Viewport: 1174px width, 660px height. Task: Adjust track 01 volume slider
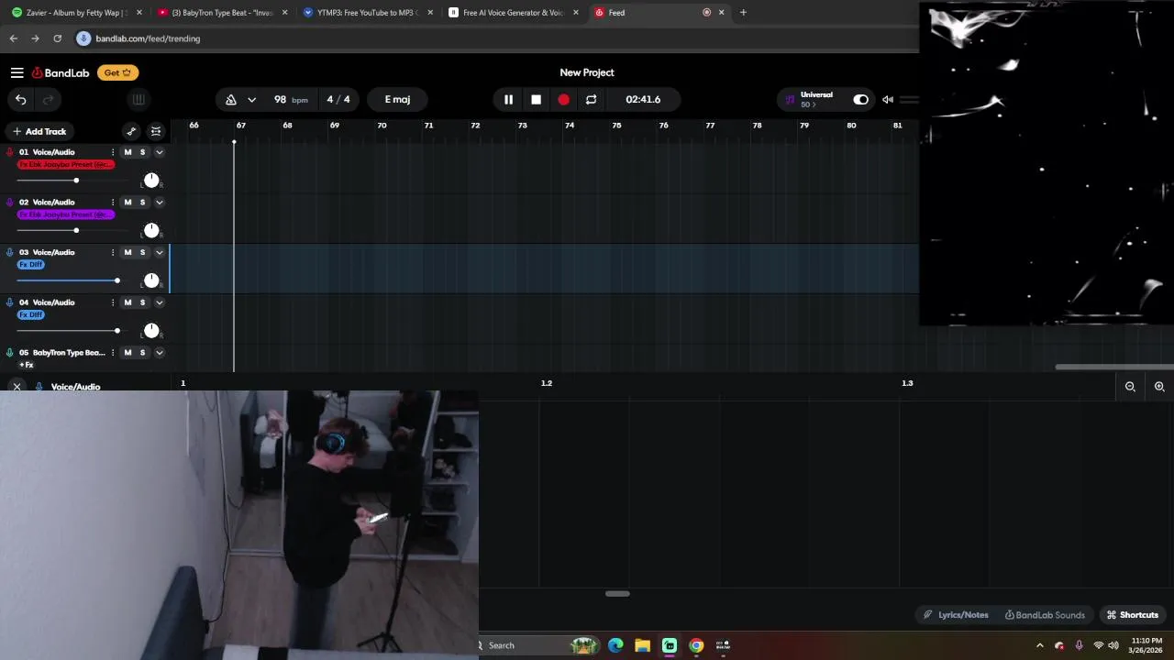coord(76,181)
